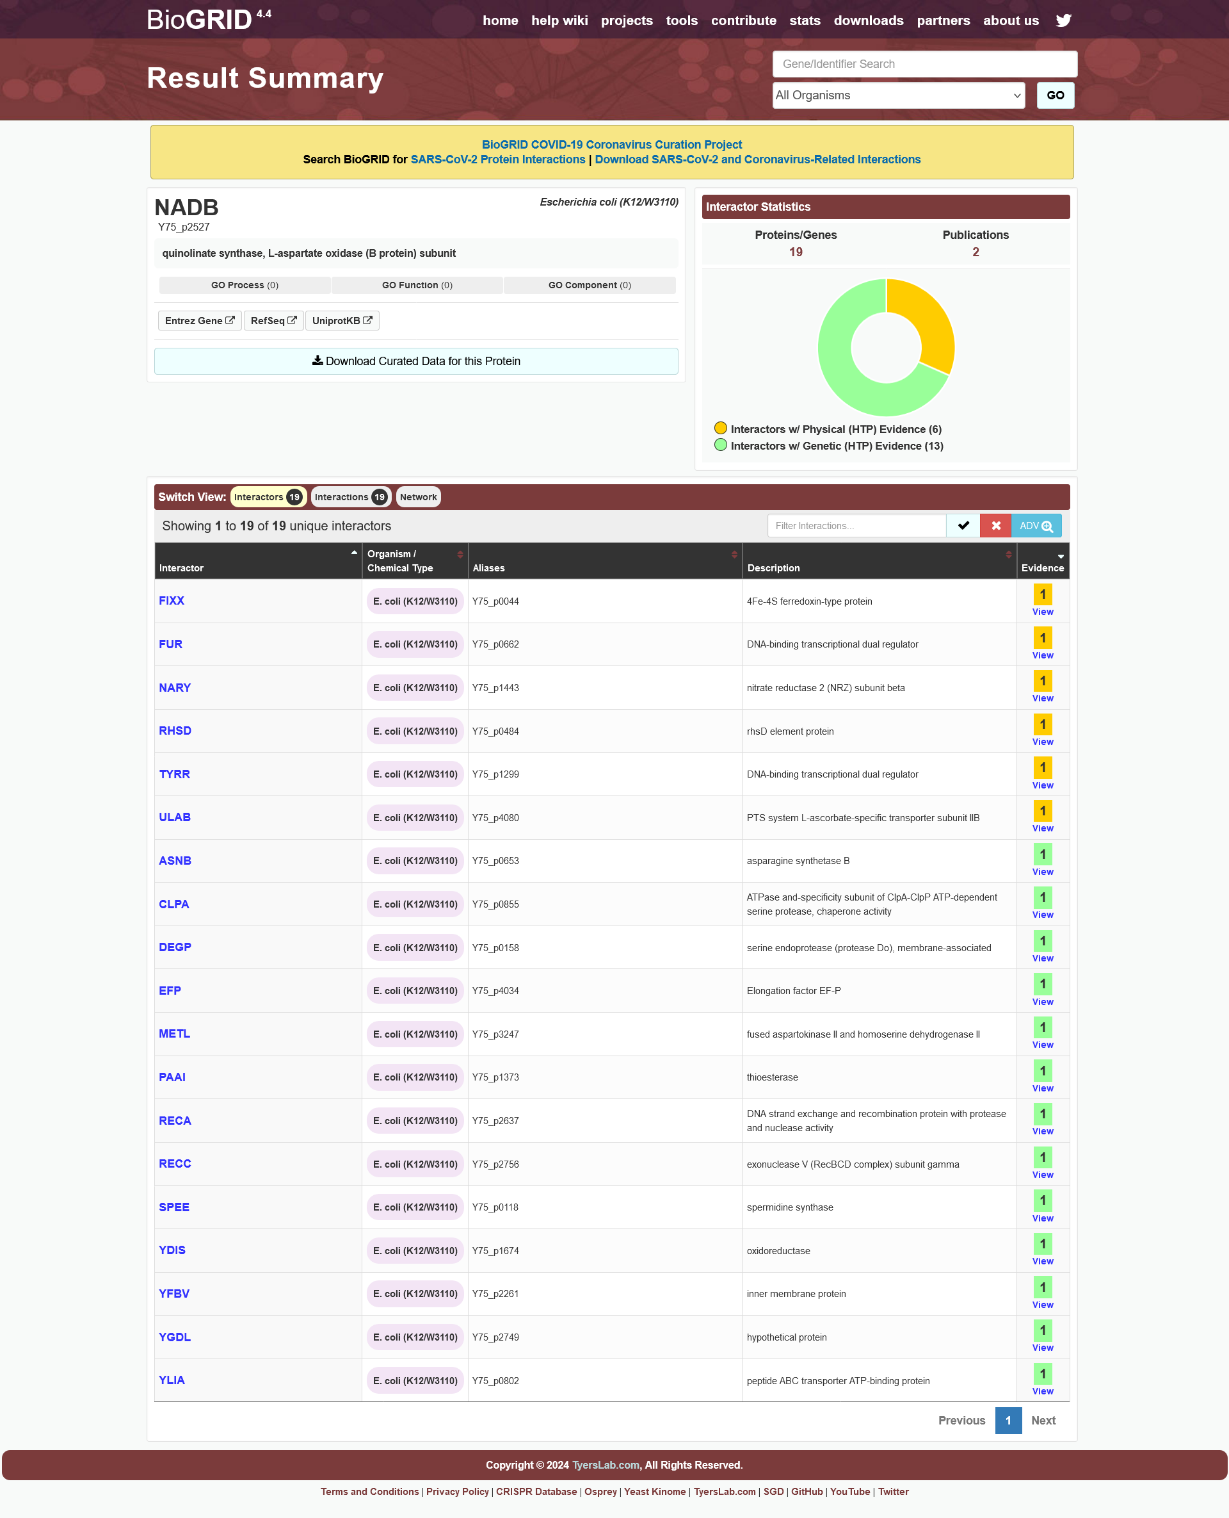
Task: Click YLIA green evidence badge
Action: tap(1042, 1373)
